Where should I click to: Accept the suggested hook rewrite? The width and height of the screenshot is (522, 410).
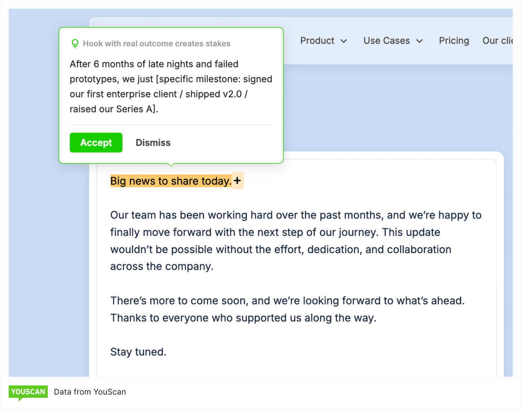click(x=96, y=142)
